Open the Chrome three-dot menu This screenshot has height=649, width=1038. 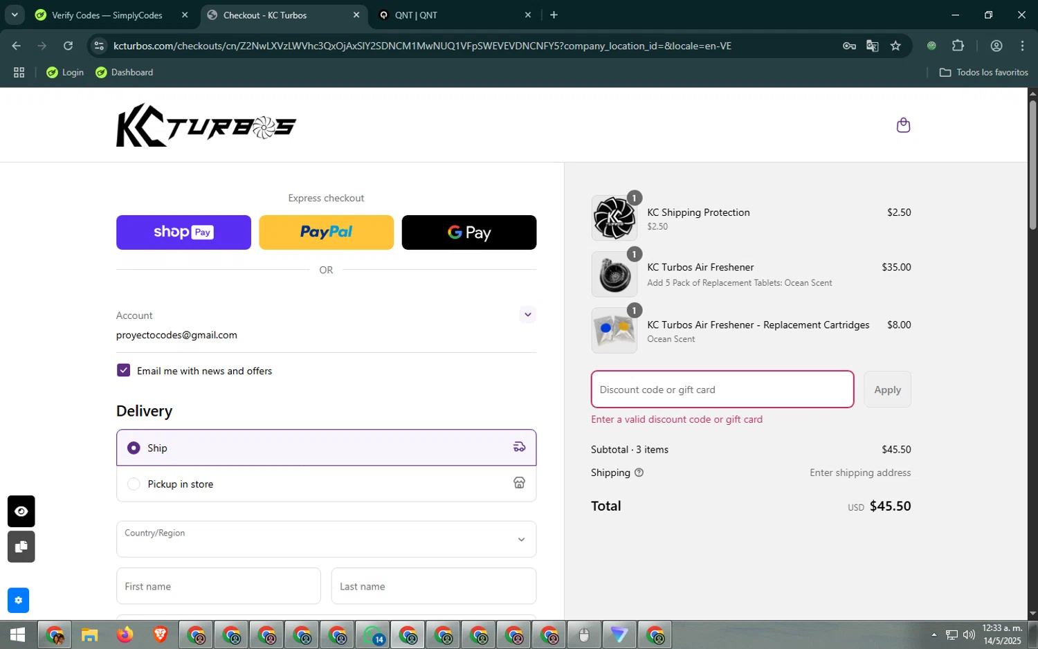tap(1022, 46)
